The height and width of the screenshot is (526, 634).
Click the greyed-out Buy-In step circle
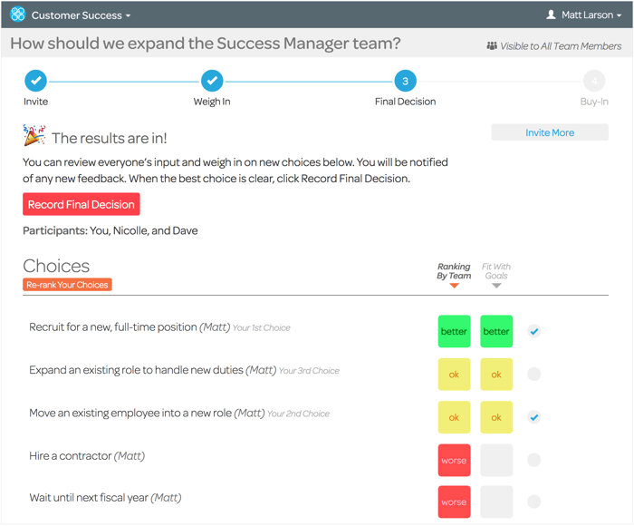594,81
